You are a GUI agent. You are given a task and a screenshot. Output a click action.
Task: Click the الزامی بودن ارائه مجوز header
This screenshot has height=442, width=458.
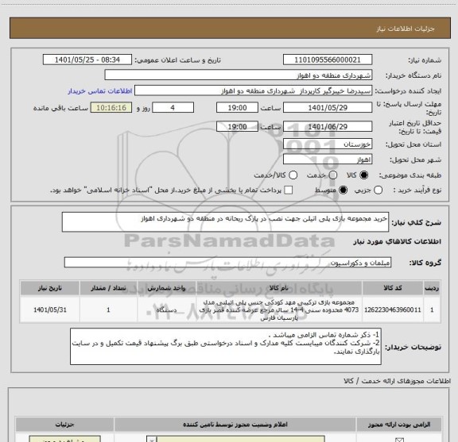(x=399, y=425)
